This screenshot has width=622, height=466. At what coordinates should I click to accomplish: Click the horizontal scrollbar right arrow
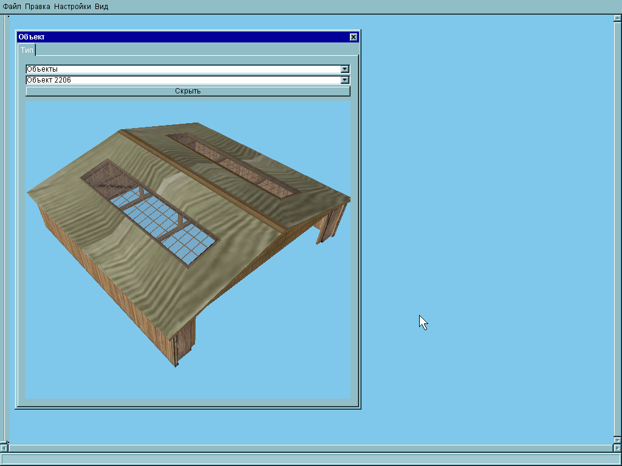tap(617, 448)
